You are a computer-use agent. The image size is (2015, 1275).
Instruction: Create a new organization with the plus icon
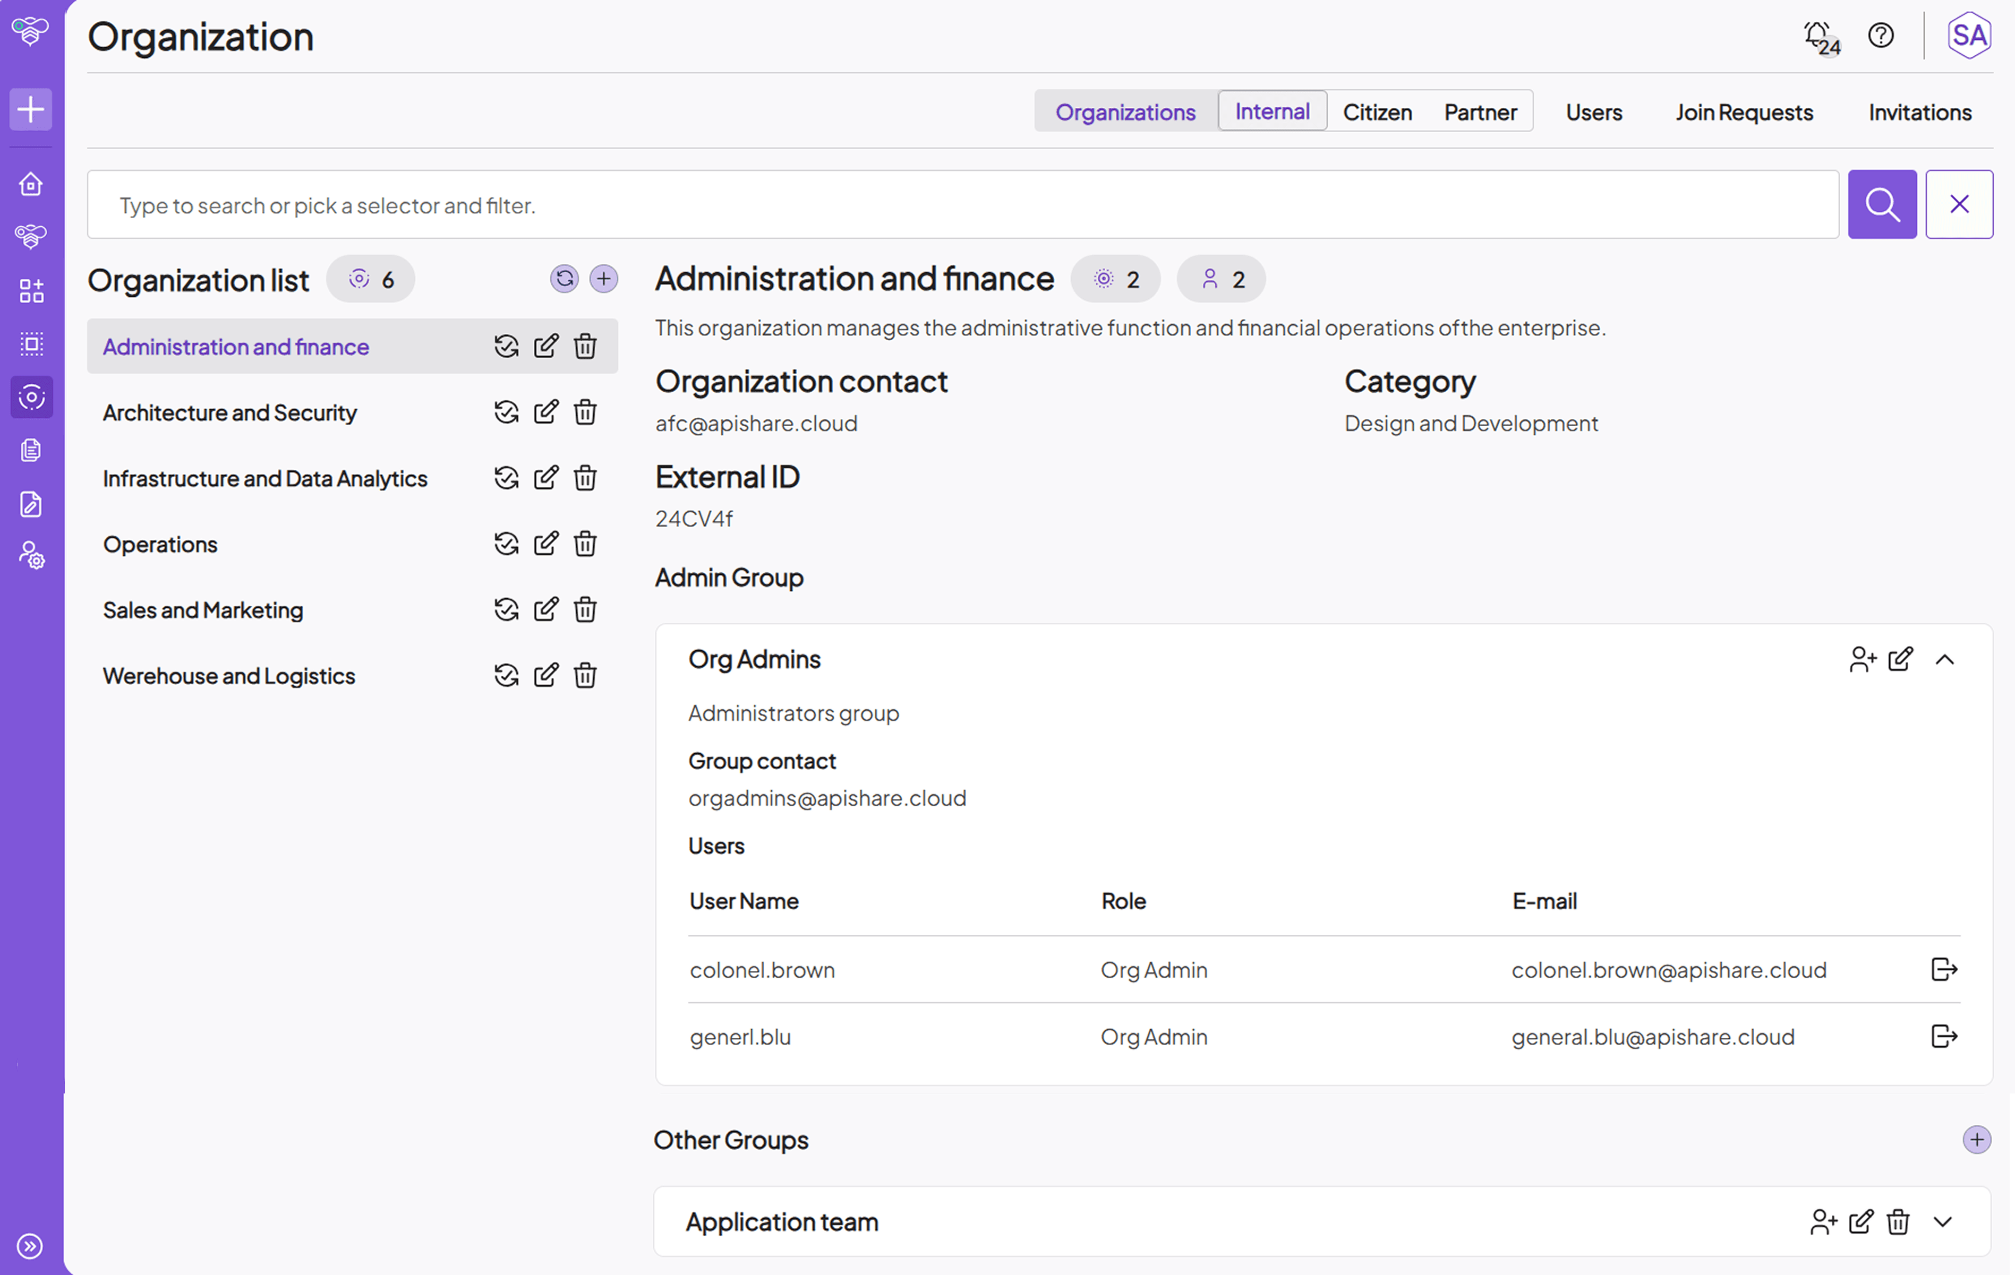(x=604, y=279)
